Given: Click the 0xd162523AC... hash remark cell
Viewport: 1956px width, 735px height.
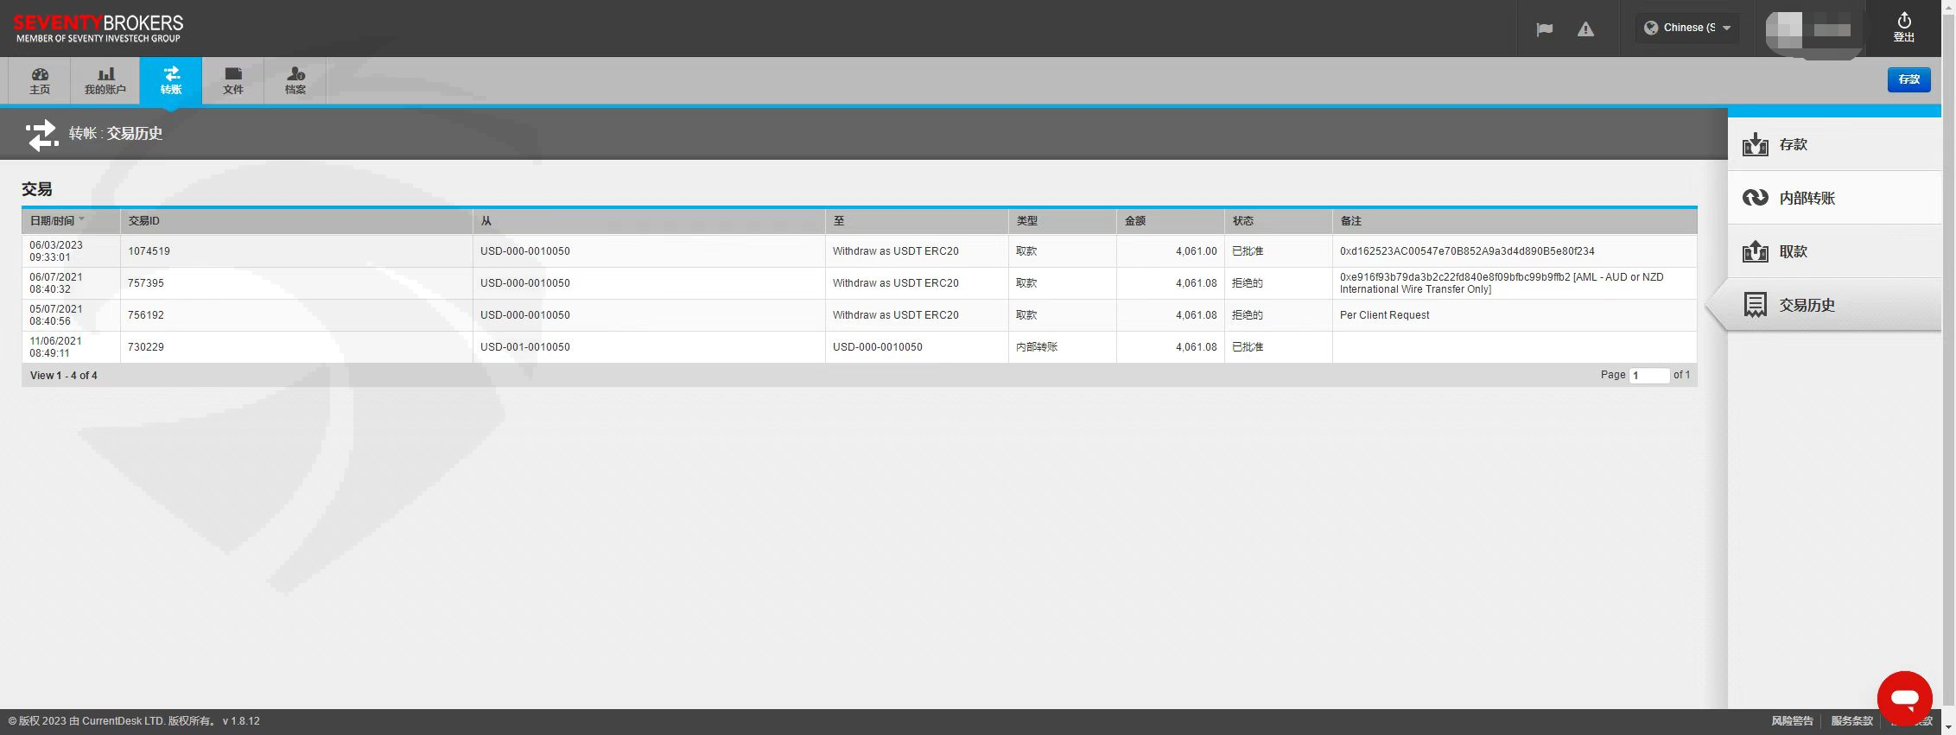Looking at the screenshot, I should point(1515,251).
